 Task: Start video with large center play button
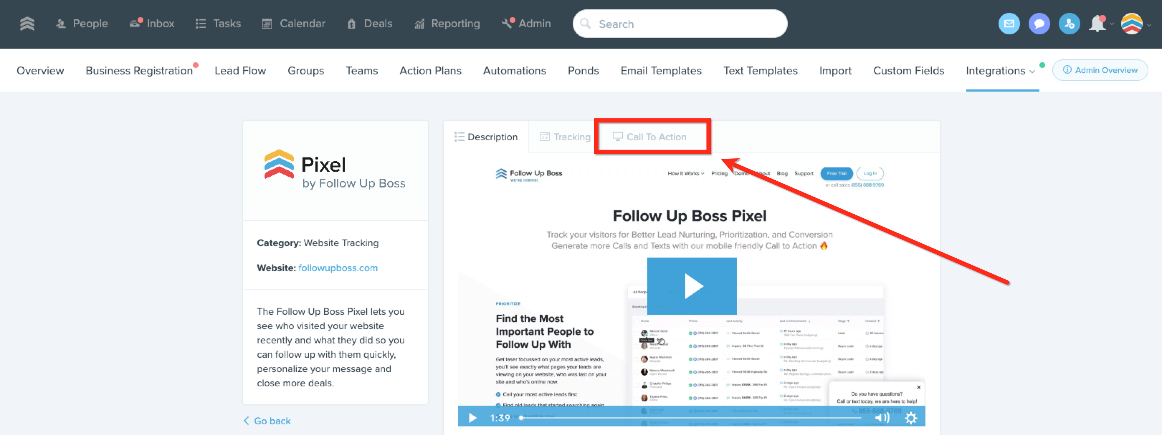(x=691, y=286)
